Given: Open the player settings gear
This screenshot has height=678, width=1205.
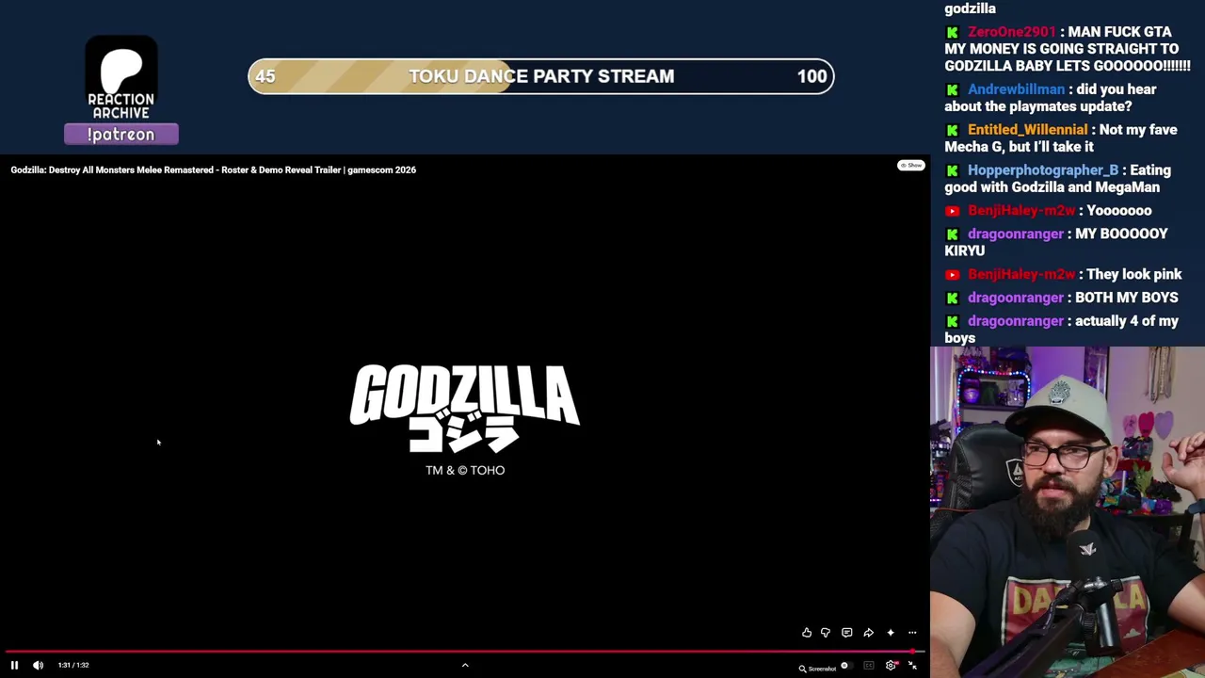Looking at the screenshot, I should point(891,666).
